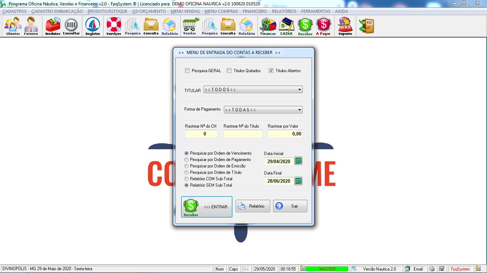Viewport: 487px width, 273px height.
Task: Click the >>> ENTRAR Receber button
Action: 207,207
